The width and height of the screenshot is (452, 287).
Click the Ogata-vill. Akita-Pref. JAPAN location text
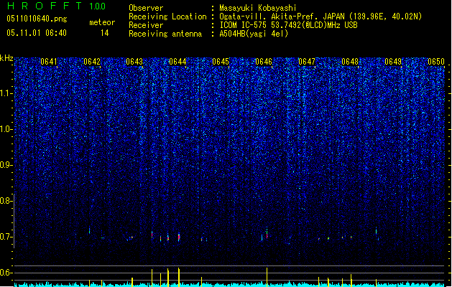(x=320, y=17)
